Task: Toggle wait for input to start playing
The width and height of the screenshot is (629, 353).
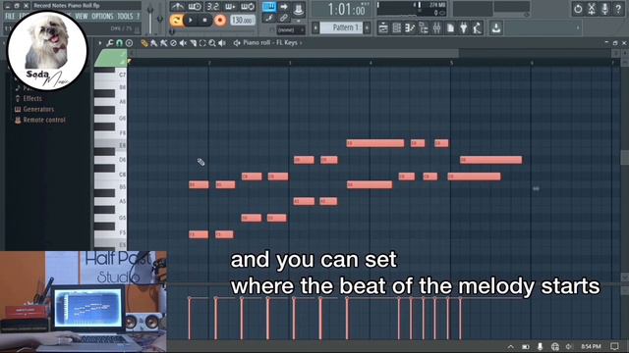Action: [x=195, y=7]
